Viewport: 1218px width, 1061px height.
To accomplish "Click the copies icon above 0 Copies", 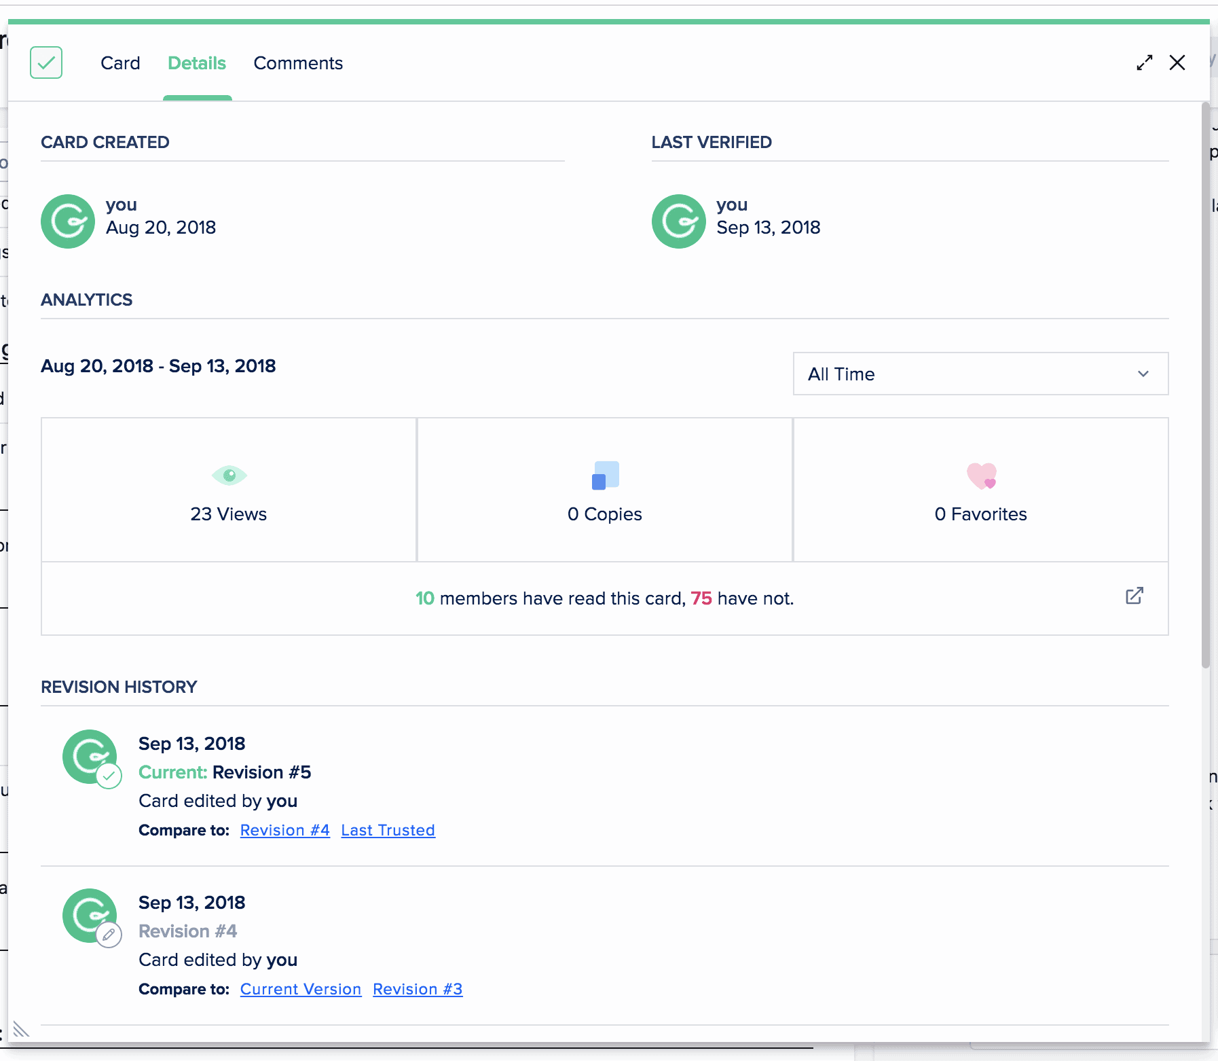I will pos(604,475).
